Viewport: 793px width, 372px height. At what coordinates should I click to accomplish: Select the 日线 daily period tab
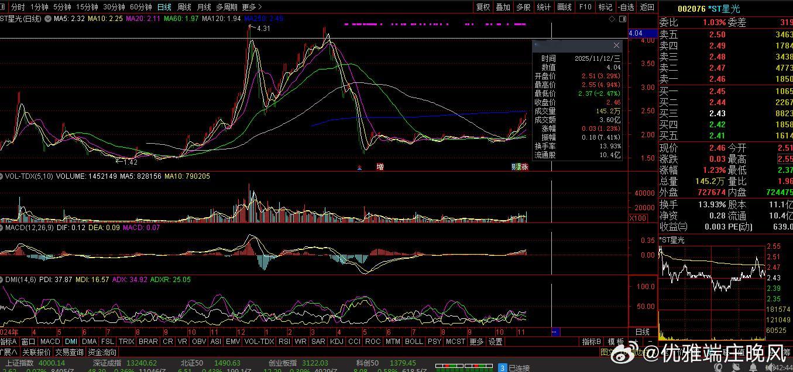click(x=164, y=7)
